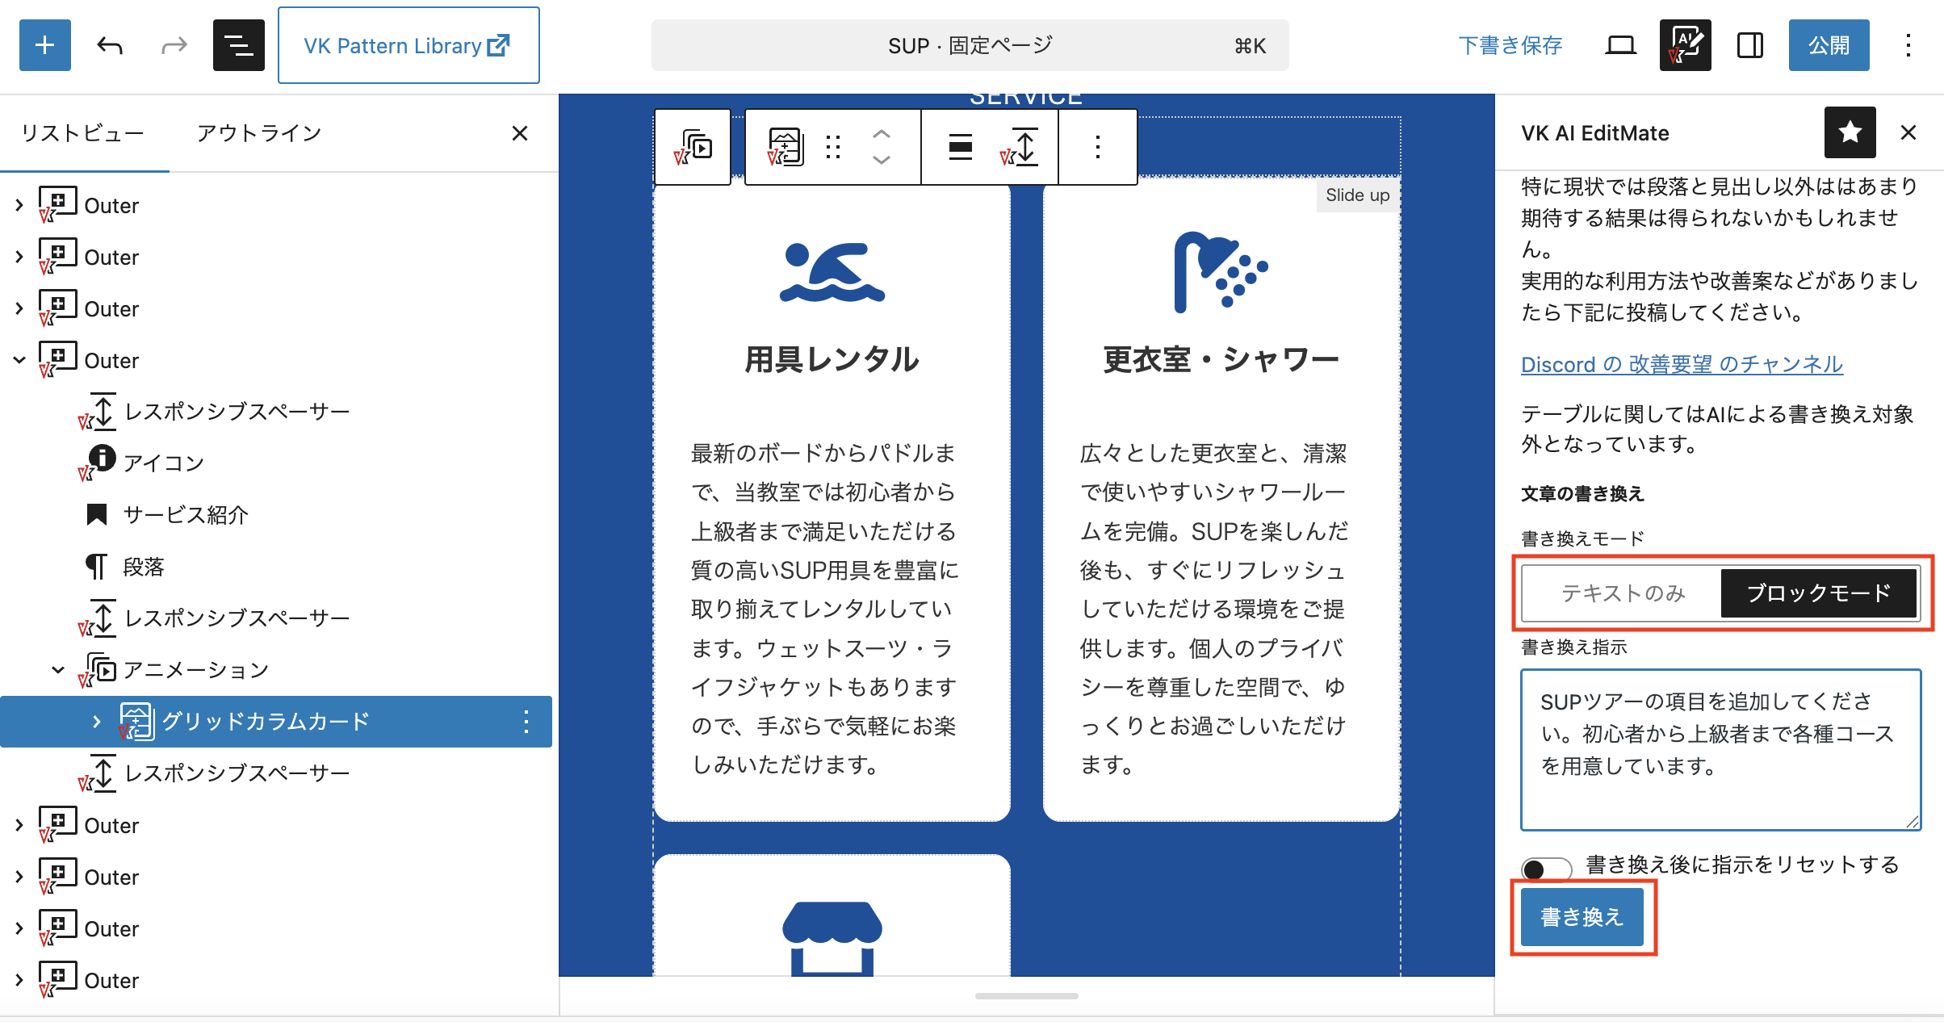
Task: Toggle the document overview list icon
Action: [x=238, y=45]
